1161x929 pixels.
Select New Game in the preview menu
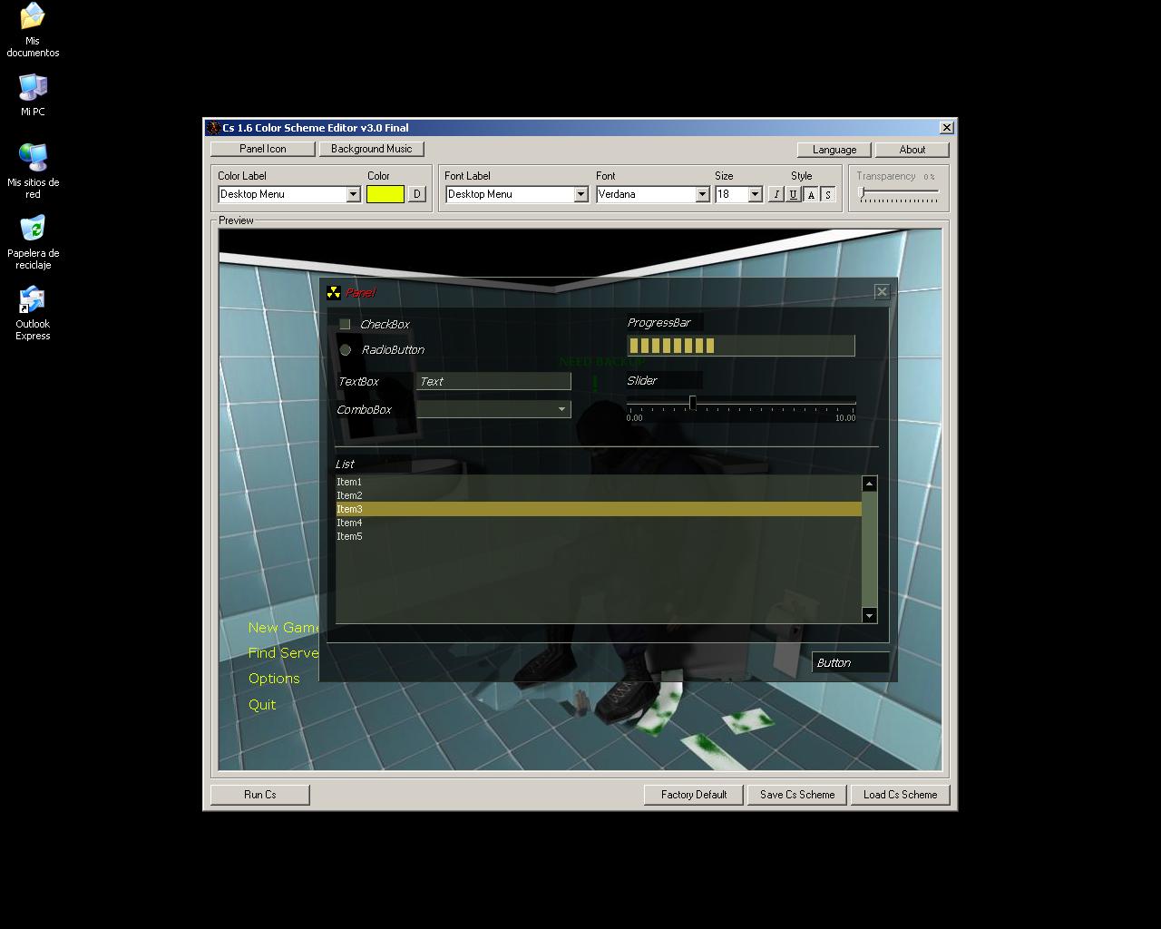pos(283,628)
